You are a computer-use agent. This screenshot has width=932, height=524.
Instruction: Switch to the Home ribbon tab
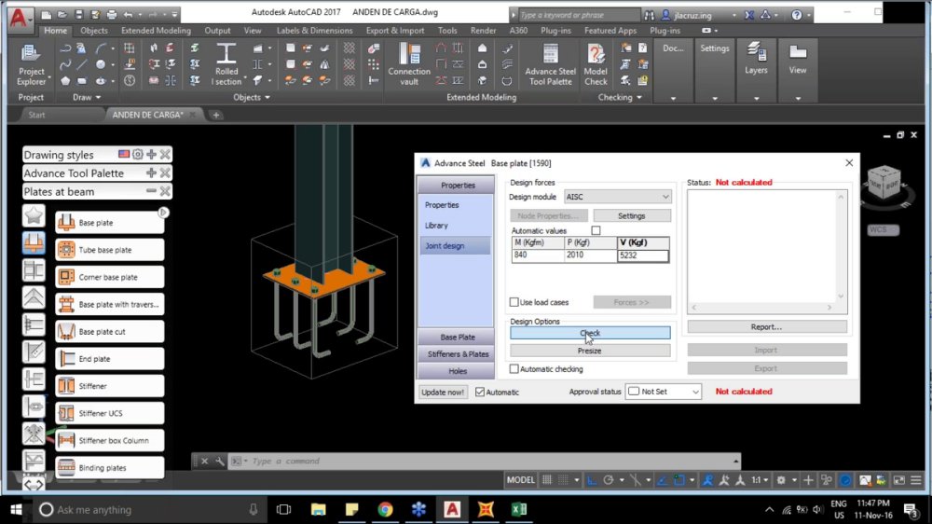55,31
